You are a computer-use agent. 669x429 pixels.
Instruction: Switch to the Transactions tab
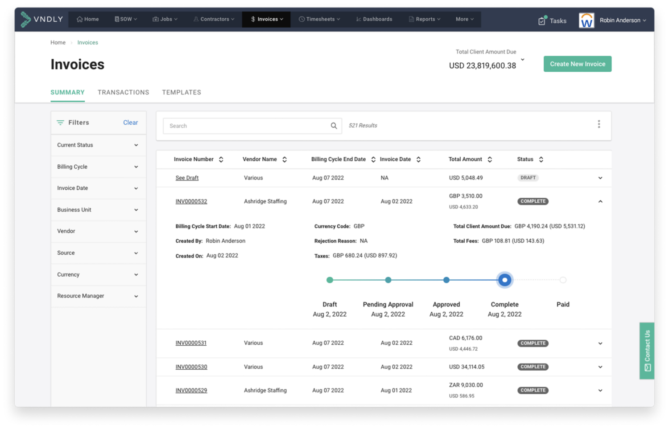coord(123,93)
